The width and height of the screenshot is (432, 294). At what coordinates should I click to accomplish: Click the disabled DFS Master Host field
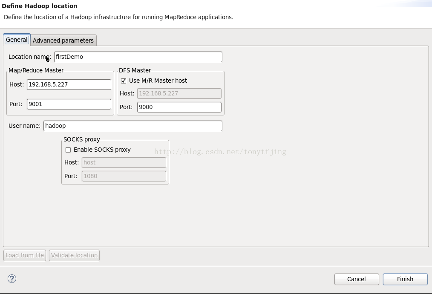pyautogui.click(x=179, y=93)
